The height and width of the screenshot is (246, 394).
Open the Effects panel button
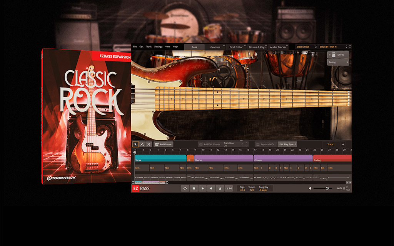click(x=338, y=55)
